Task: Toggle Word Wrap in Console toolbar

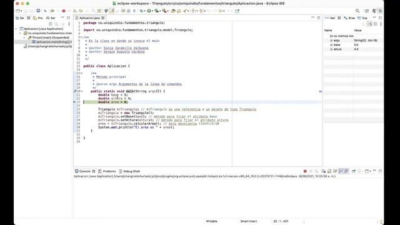Action: [x=335, y=171]
